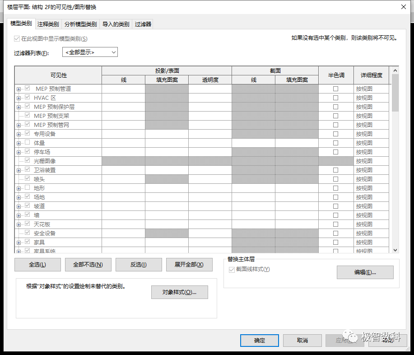Toggle the 半色调 checkbox for 墙
The height and width of the screenshot is (355, 414).
[x=336, y=215]
